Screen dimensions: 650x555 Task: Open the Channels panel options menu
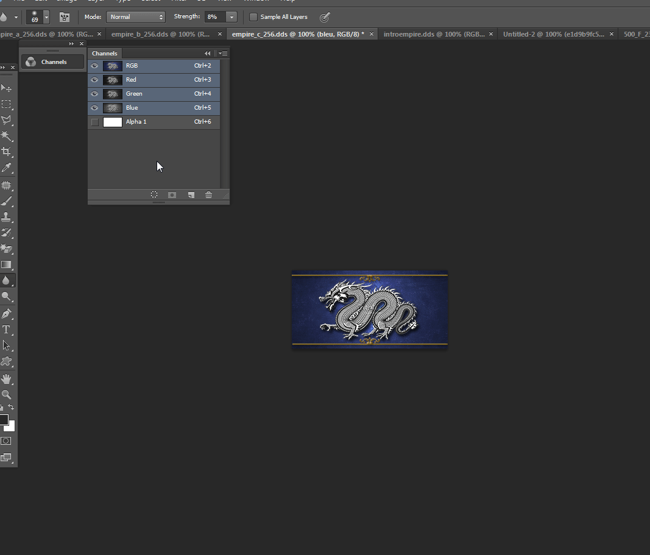(x=223, y=54)
